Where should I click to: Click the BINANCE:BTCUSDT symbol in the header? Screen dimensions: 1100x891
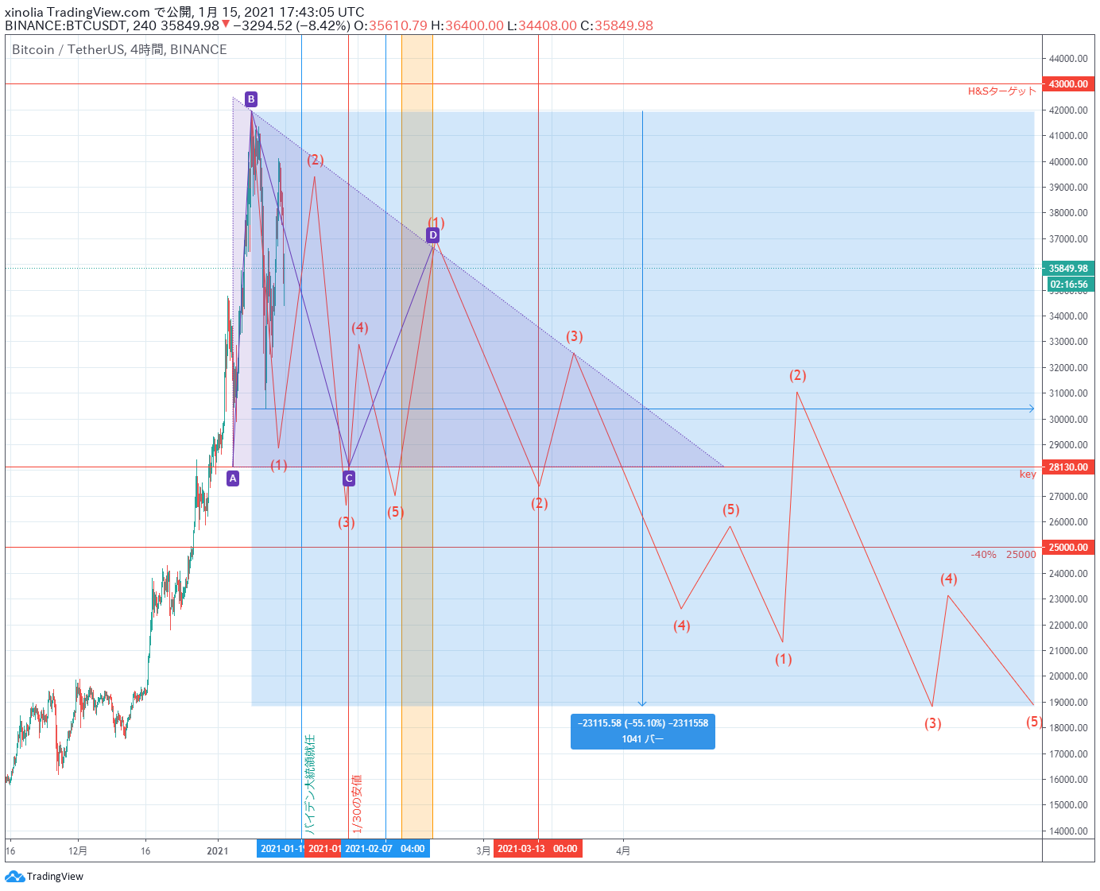tap(67, 25)
